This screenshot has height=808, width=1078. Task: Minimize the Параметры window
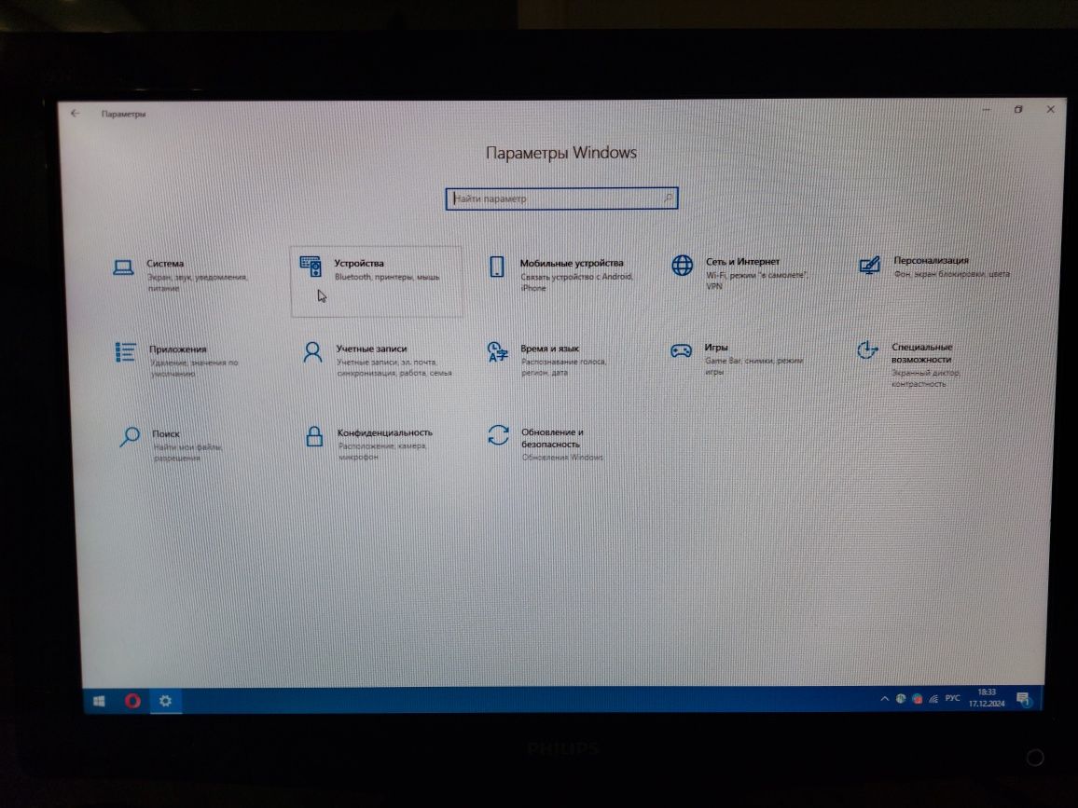coord(986,109)
